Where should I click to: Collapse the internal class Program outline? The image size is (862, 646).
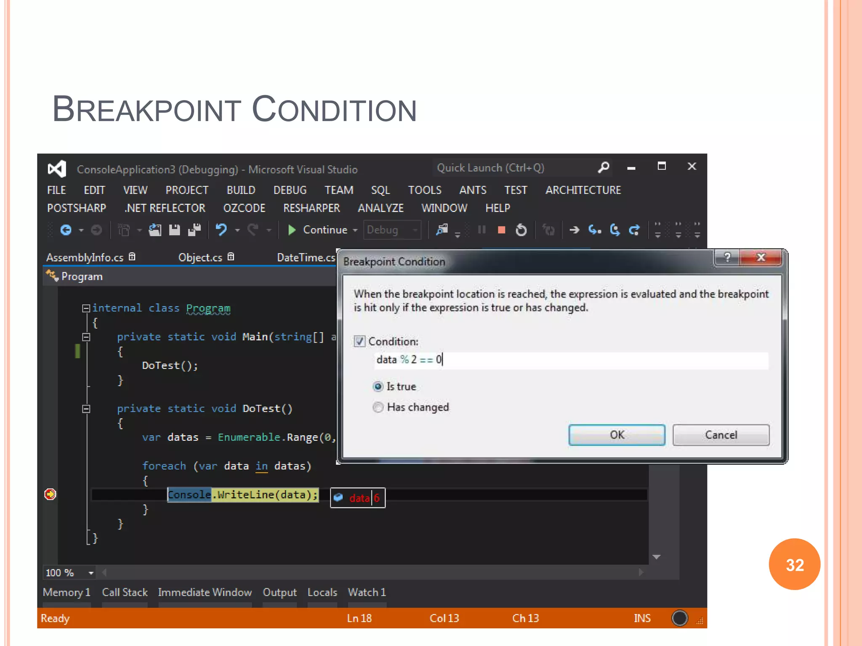(x=86, y=308)
